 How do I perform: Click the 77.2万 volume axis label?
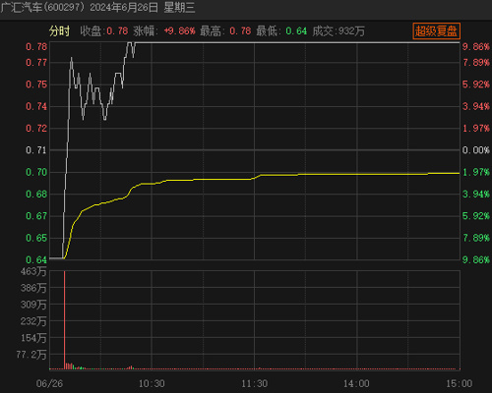coord(31,355)
